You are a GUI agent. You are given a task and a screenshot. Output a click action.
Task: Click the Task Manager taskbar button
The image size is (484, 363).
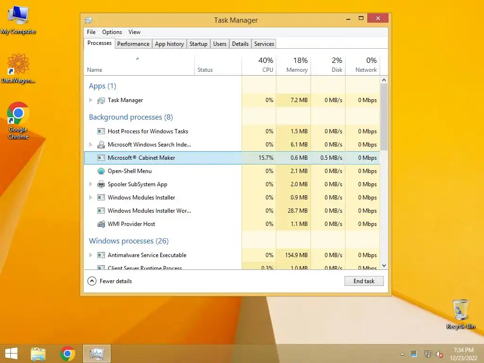97,354
